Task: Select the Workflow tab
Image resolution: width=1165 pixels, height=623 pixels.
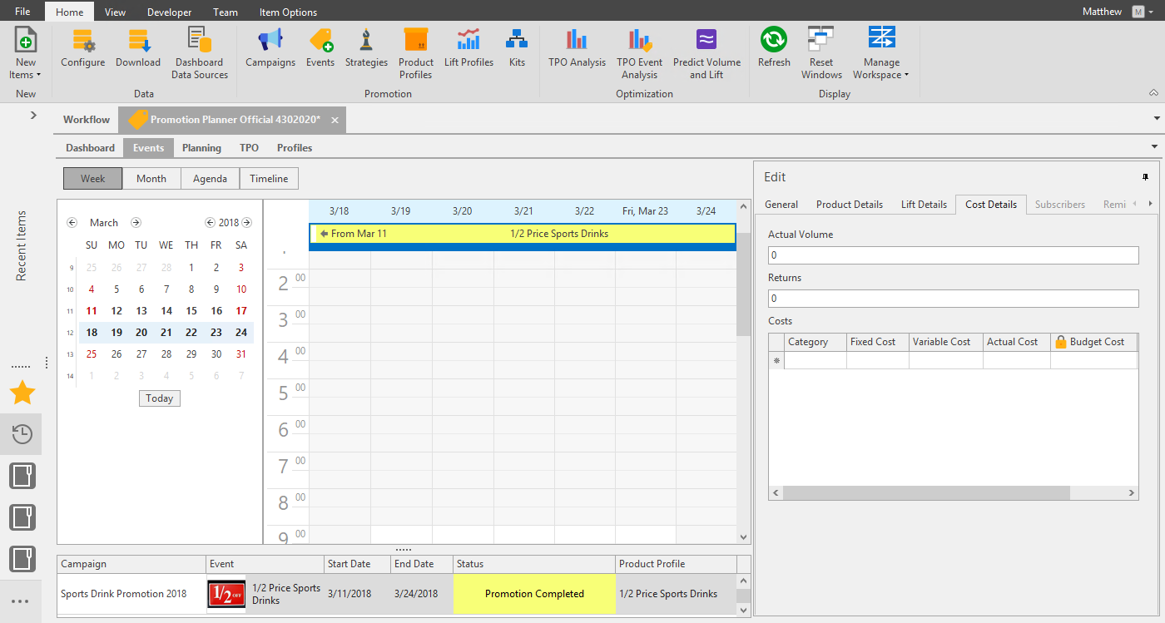Action: (x=87, y=120)
